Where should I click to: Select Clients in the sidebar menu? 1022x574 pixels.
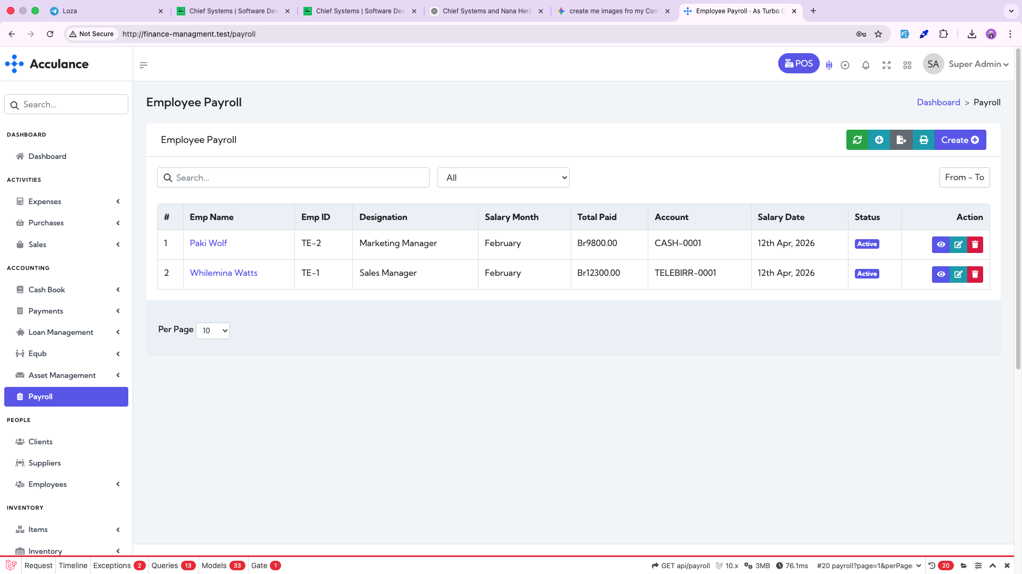click(x=40, y=442)
